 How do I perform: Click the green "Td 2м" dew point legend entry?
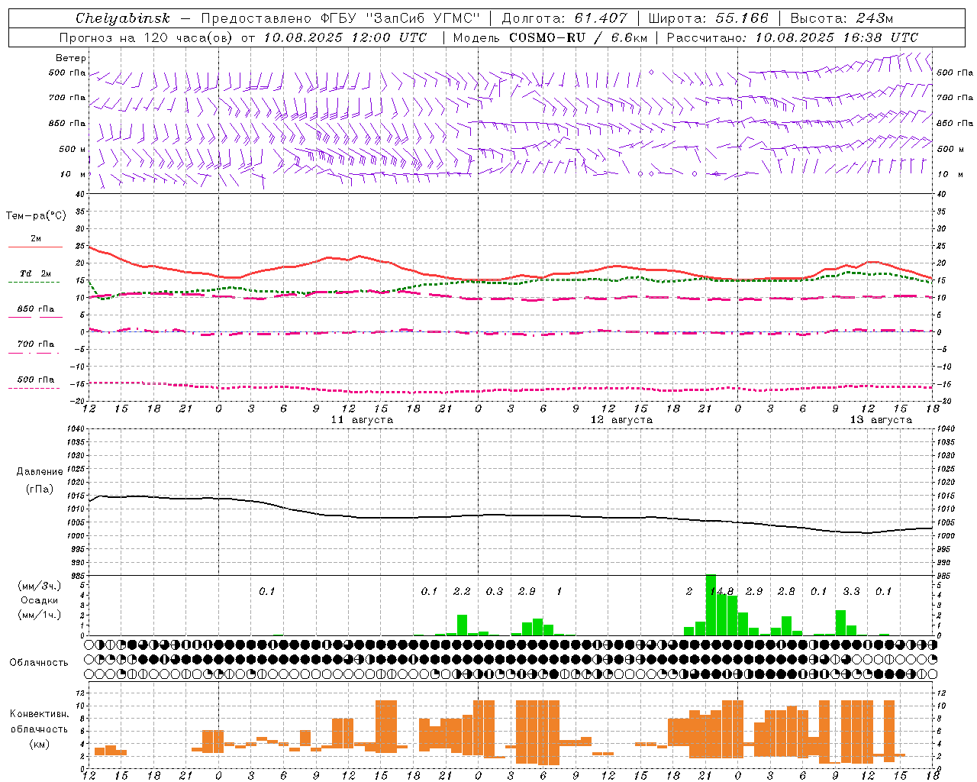35,273
